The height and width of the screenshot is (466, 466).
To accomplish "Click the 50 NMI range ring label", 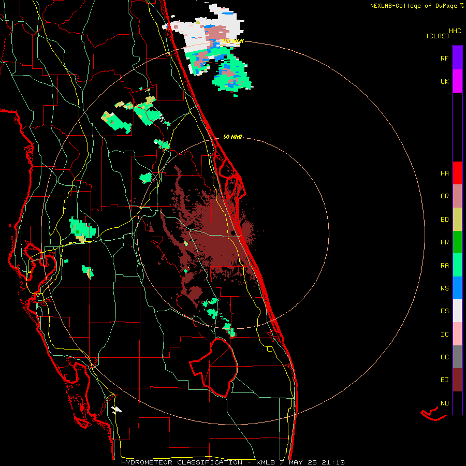I will pos(232,137).
